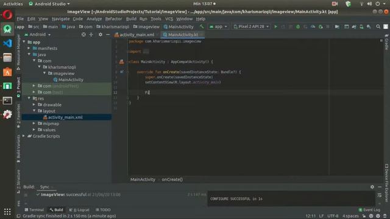The width and height of the screenshot is (390, 219).
Task: Run the app with the green play button
Action: (275, 26)
